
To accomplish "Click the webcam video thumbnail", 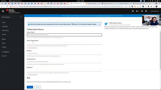I will (x=151, y=20).
